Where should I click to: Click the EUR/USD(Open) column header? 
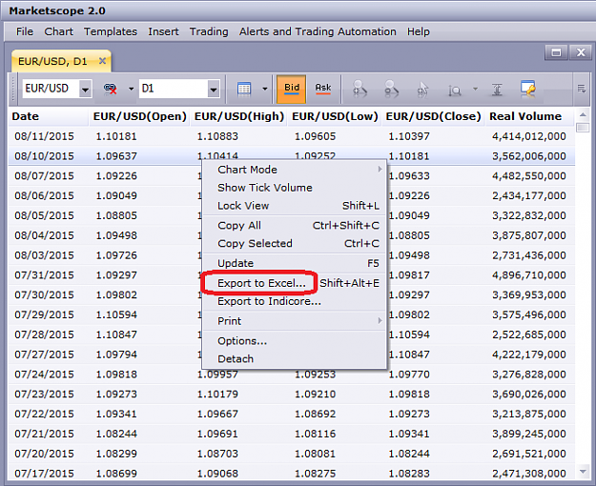140,116
